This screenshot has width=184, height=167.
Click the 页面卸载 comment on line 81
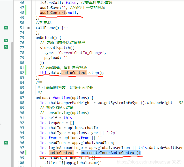coord(64,68)
